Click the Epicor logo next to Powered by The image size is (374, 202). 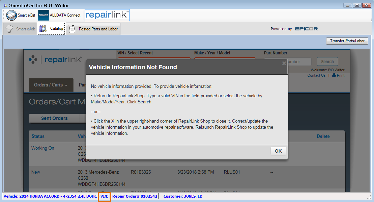306,29
